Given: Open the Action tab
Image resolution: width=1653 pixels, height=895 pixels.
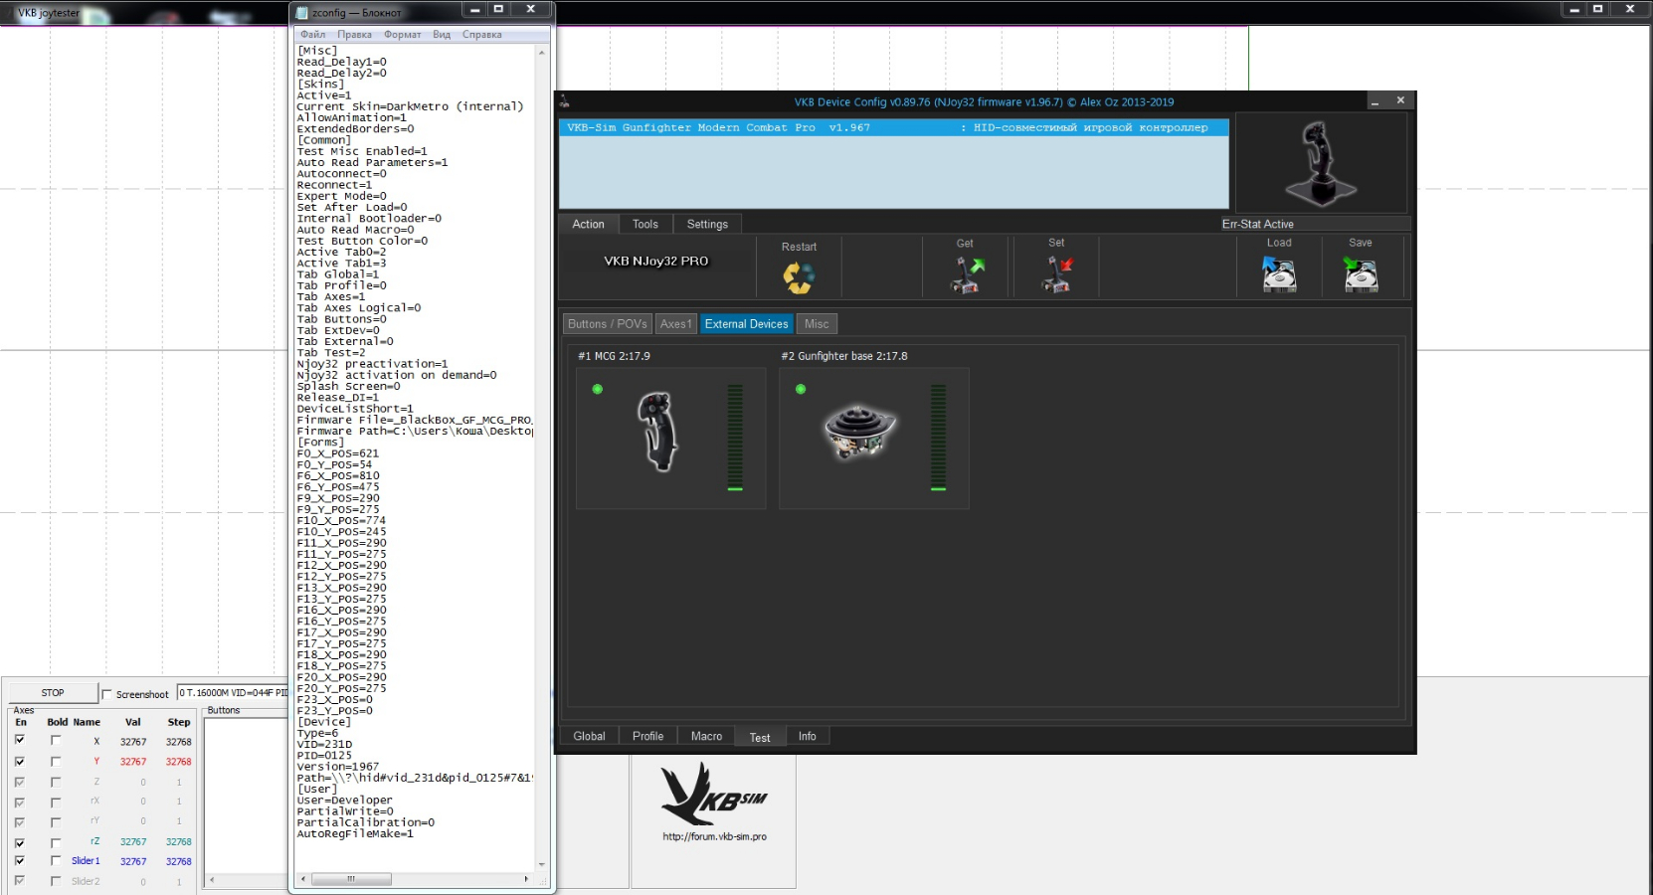Looking at the screenshot, I should click(588, 225).
